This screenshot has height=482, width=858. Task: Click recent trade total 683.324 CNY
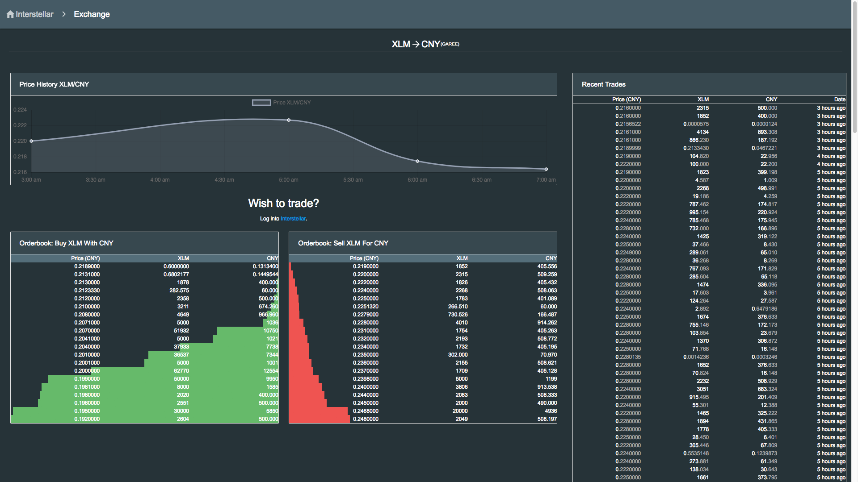[x=767, y=389]
